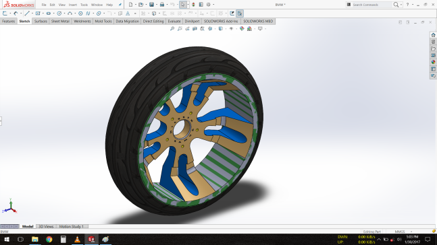The width and height of the screenshot is (437, 245).
Task: Click the Zoom to Fit icon
Action: coord(172,29)
